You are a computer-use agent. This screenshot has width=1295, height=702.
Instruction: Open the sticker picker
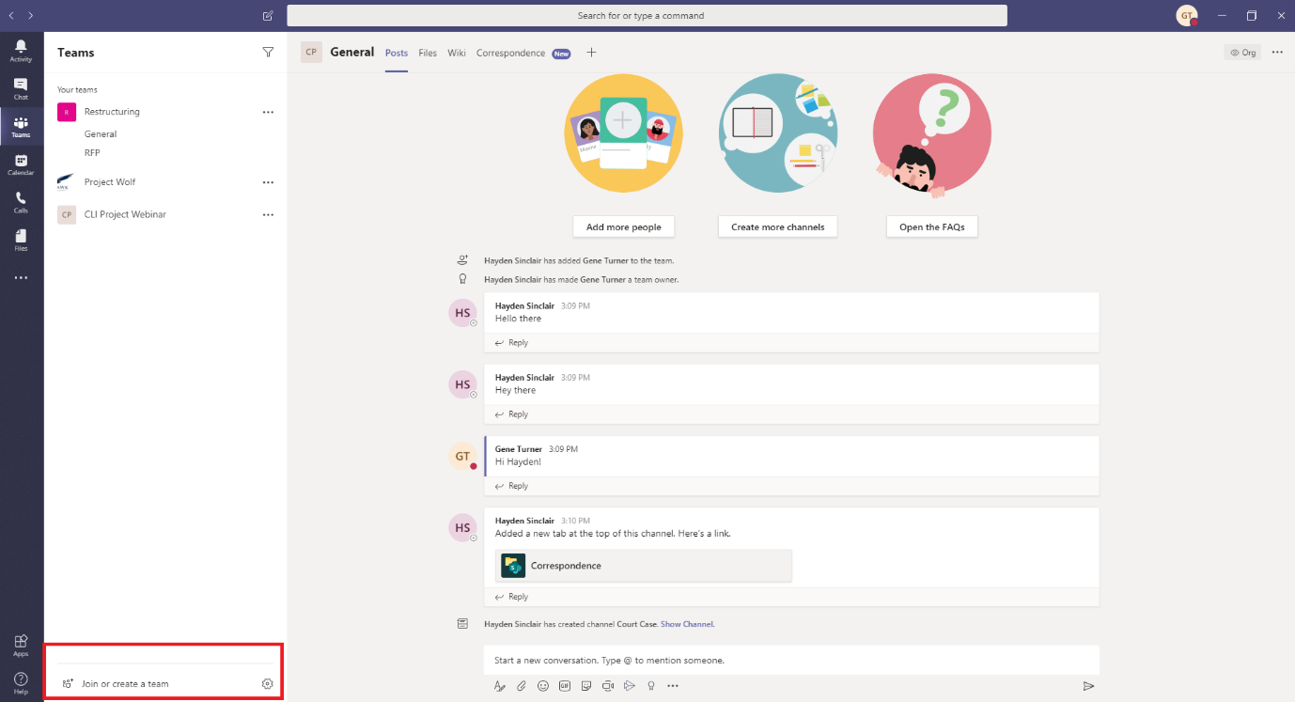(x=586, y=686)
